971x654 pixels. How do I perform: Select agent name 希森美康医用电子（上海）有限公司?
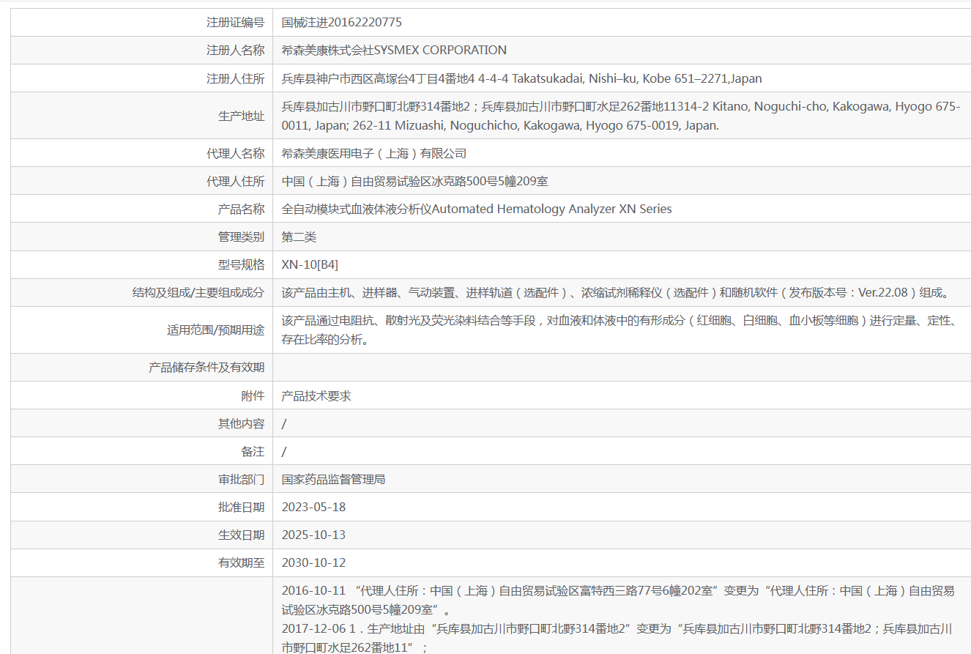coord(374,153)
